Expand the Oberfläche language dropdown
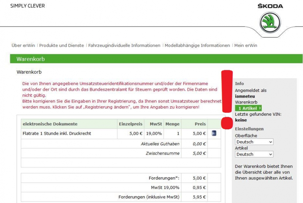The width and height of the screenshot is (303, 203). (254, 142)
